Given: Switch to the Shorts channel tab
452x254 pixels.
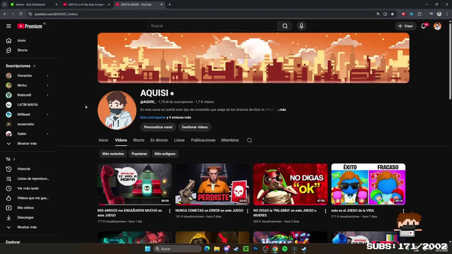Looking at the screenshot, I should click(138, 140).
